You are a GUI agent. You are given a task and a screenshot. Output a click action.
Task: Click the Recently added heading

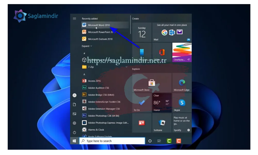(x=90, y=19)
